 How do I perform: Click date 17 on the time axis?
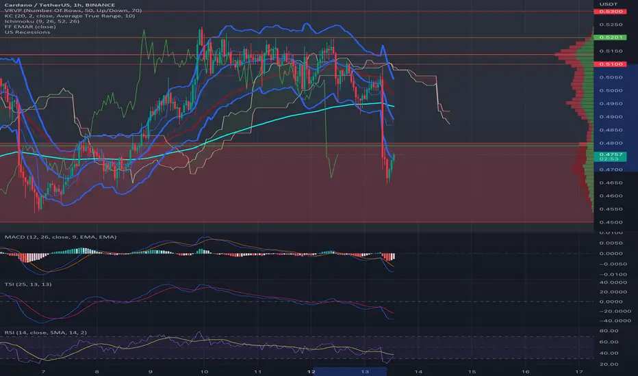point(579,371)
